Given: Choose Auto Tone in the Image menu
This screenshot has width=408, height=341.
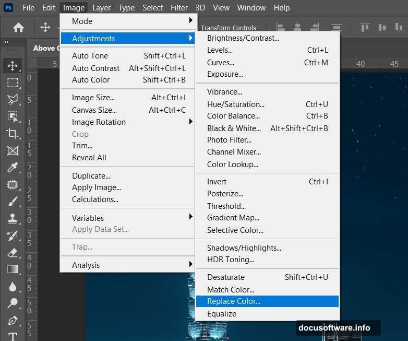Looking at the screenshot, I should 90,56.
